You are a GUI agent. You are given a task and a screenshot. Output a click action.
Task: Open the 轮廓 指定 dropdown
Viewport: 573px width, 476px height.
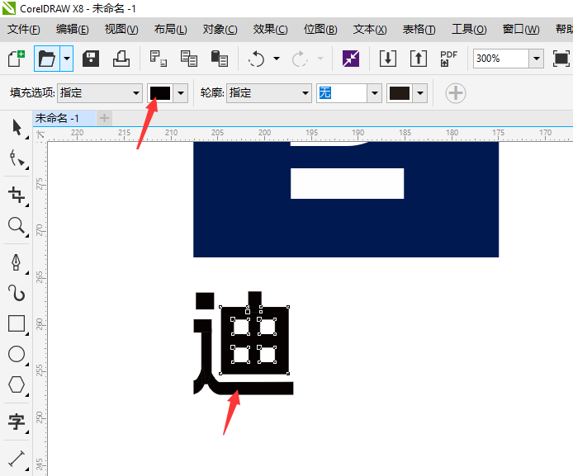[x=268, y=92]
